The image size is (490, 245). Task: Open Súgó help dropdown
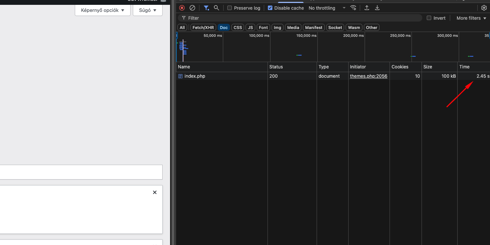(x=148, y=10)
